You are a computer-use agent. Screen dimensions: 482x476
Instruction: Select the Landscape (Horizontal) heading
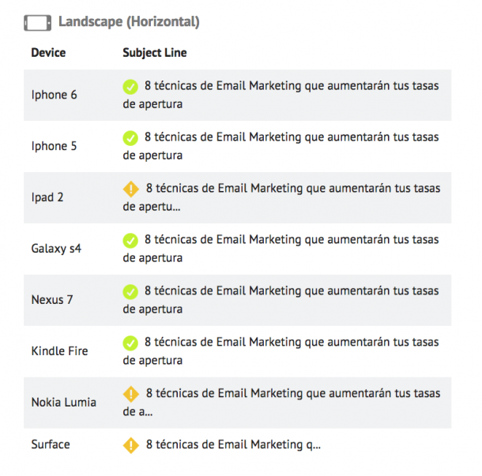click(x=129, y=22)
